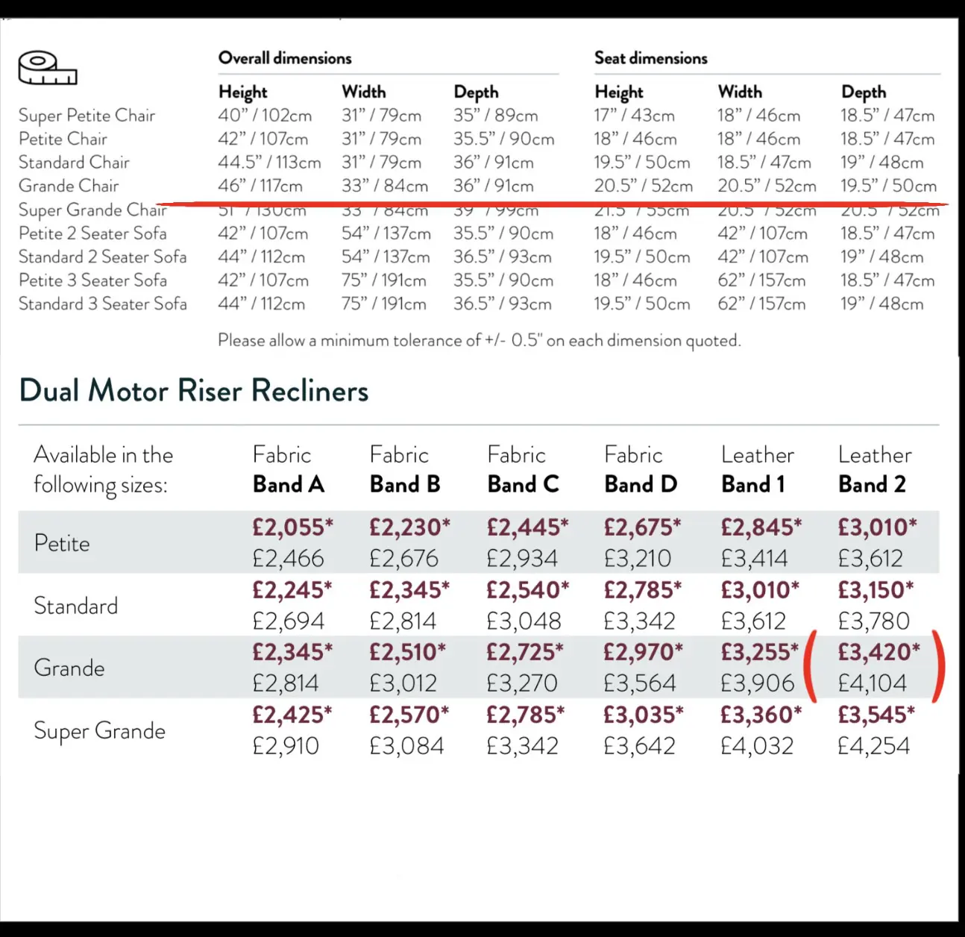Screen dimensions: 965x937
Task: Click the tape measure icon
Action: (47, 68)
